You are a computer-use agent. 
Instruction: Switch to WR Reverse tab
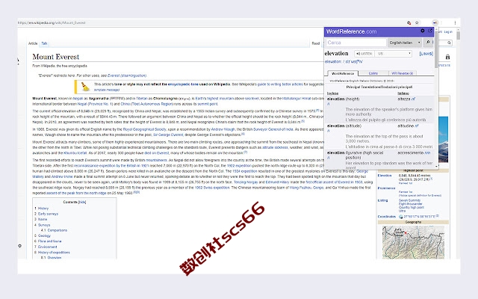tap(402, 73)
